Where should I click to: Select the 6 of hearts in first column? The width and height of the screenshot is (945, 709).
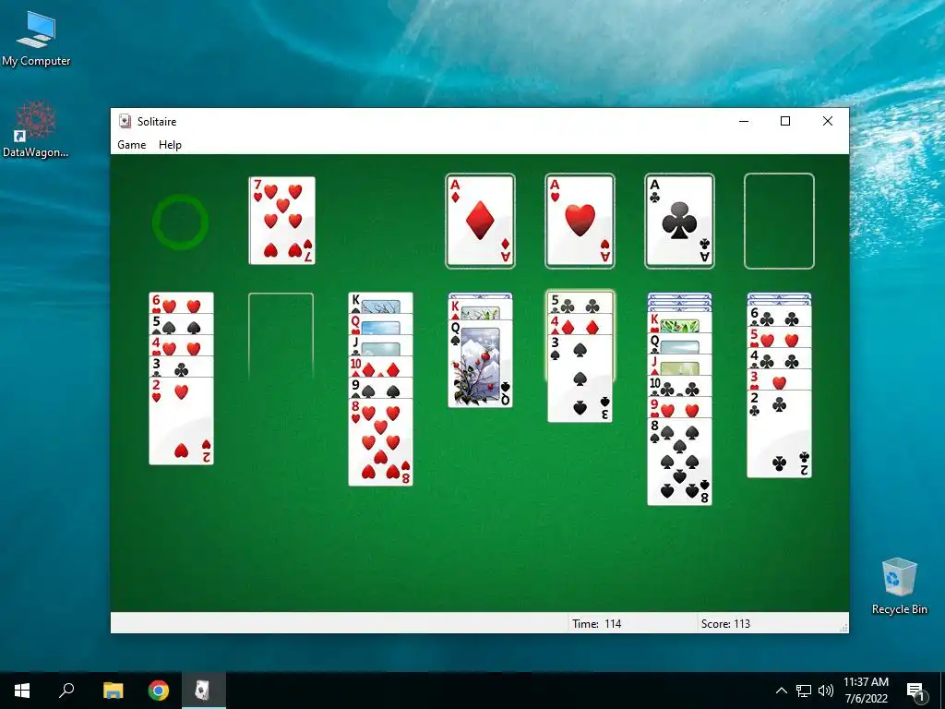[x=182, y=303]
